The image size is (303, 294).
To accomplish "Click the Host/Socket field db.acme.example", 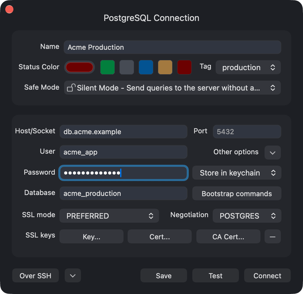I will (124, 132).
